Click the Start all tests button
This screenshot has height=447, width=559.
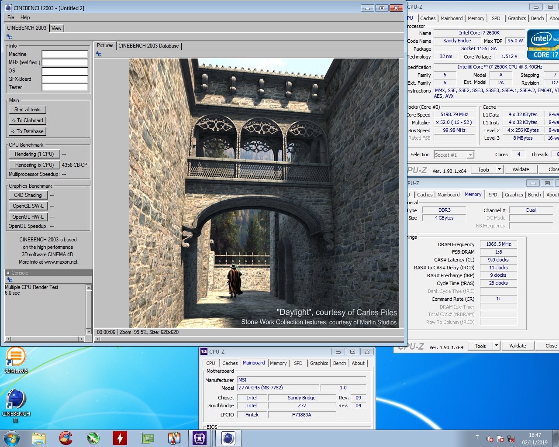[x=28, y=110]
